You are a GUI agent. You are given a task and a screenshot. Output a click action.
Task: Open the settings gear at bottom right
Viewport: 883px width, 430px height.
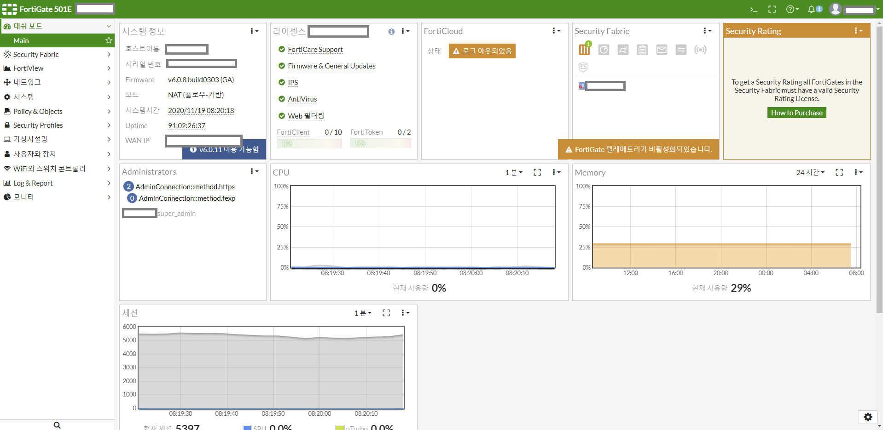coord(868,417)
